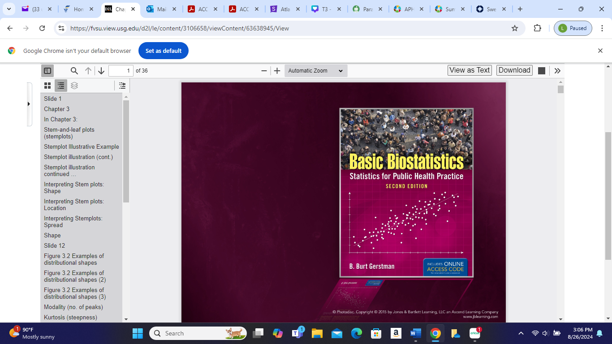Open Chrome's tab search dropdown
612x344 pixels.
pos(9,9)
